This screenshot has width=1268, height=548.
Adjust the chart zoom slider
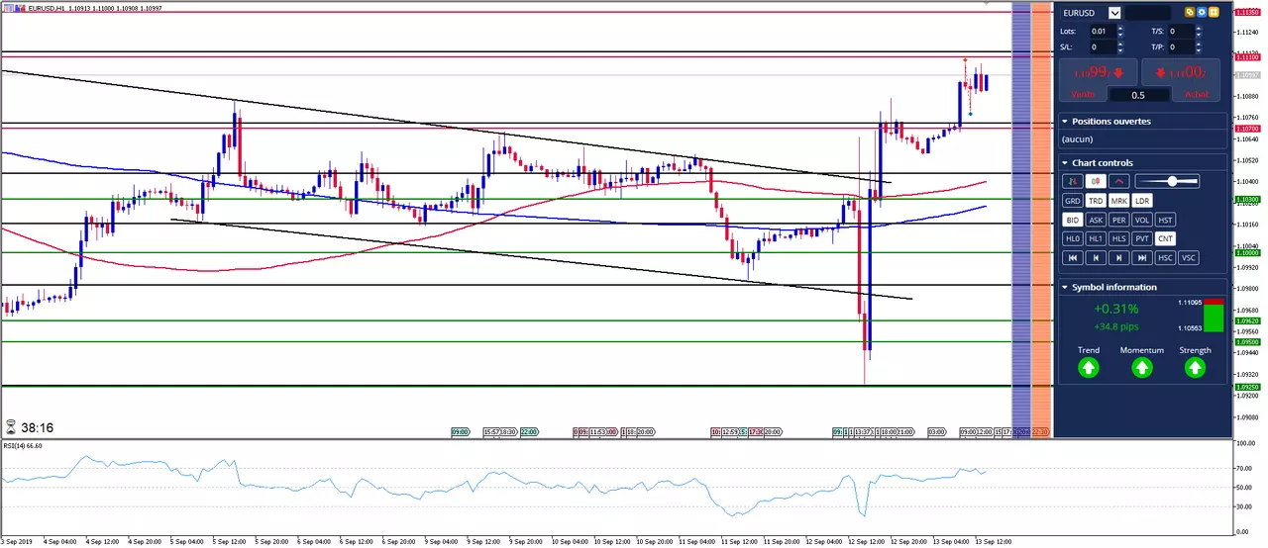tap(1167, 181)
